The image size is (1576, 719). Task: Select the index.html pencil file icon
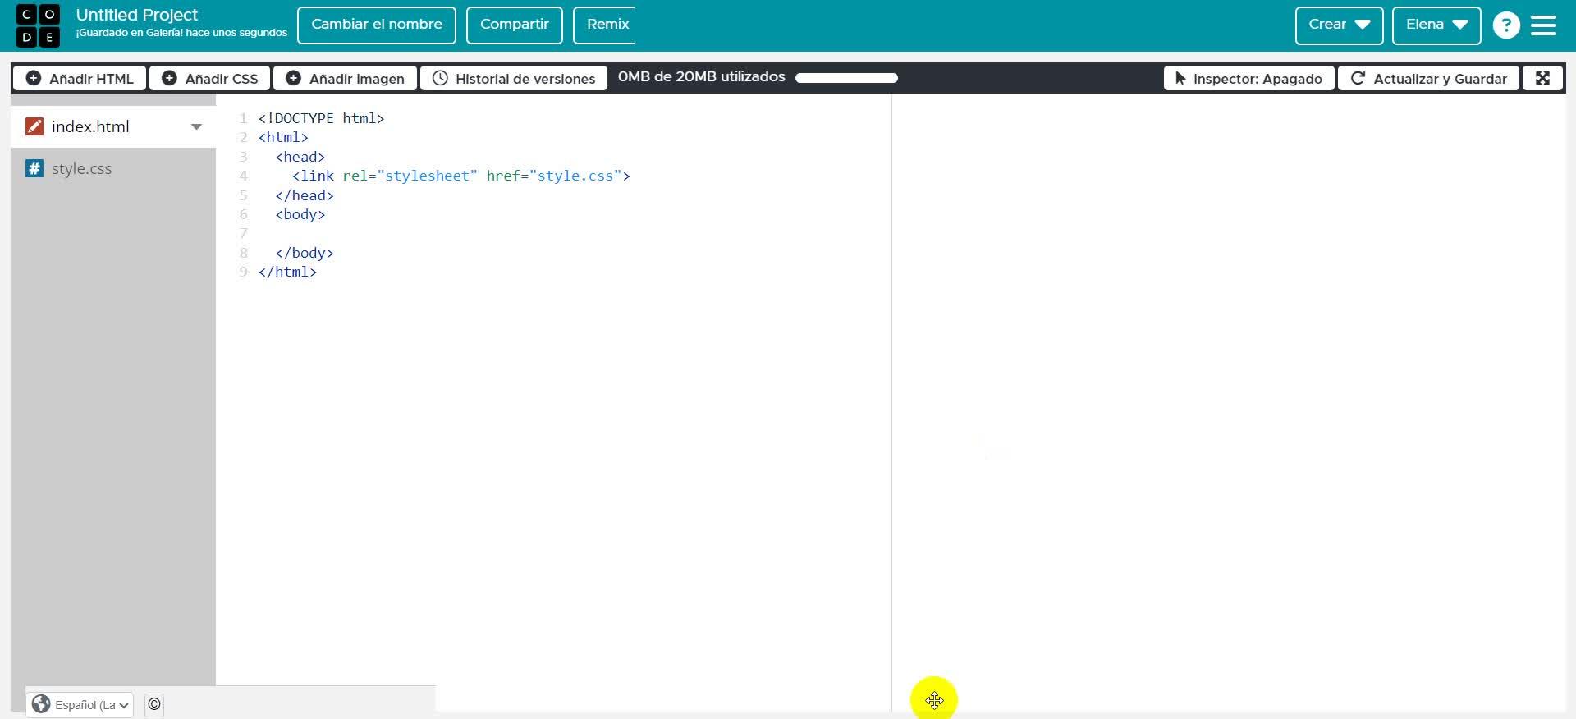pos(34,126)
